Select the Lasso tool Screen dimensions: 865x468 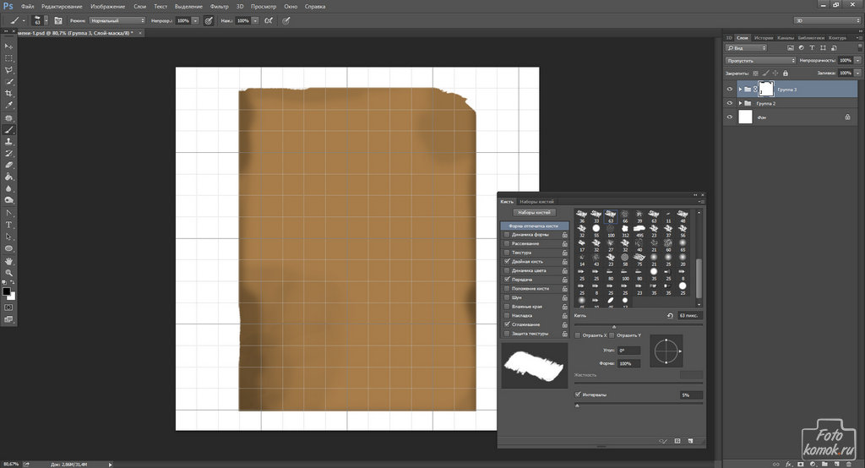point(8,69)
